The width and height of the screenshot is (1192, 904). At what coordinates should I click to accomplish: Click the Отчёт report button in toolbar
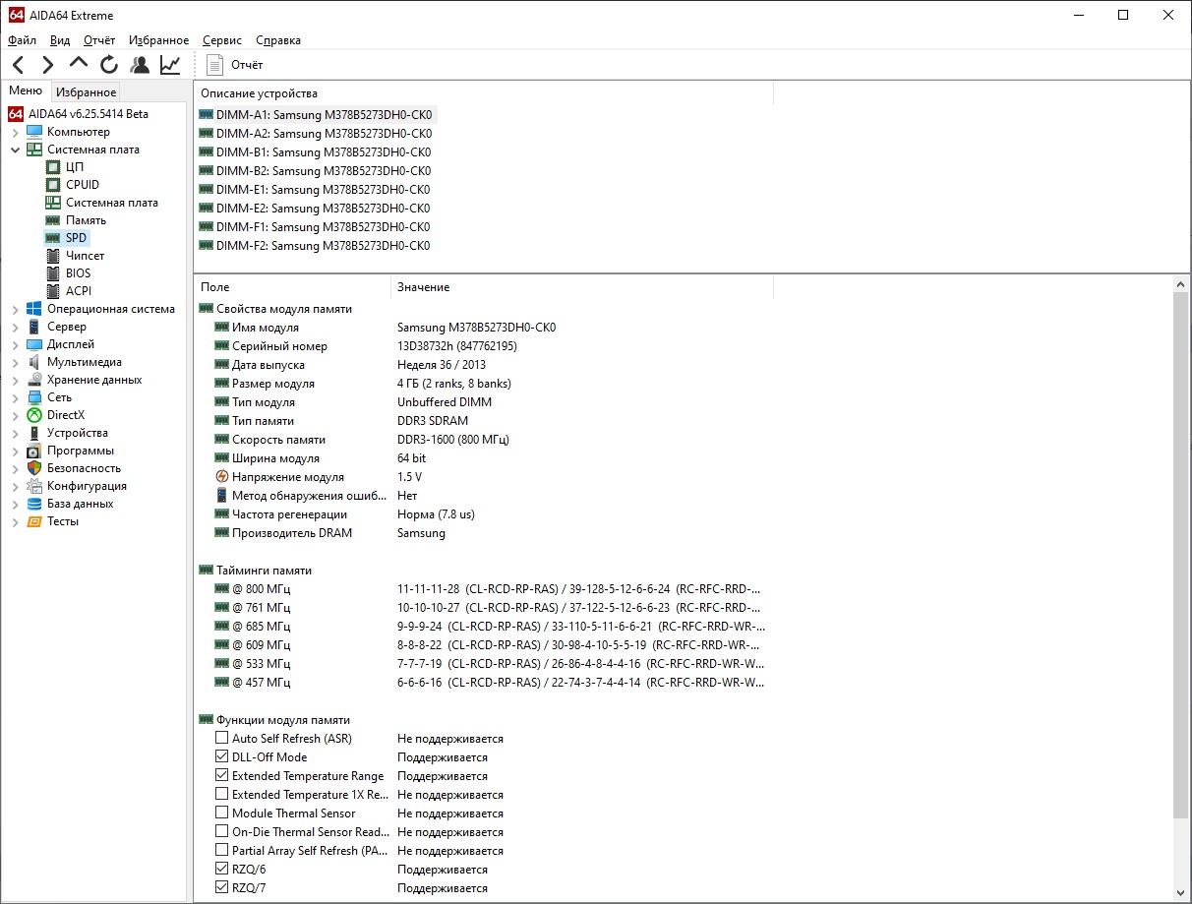235,65
